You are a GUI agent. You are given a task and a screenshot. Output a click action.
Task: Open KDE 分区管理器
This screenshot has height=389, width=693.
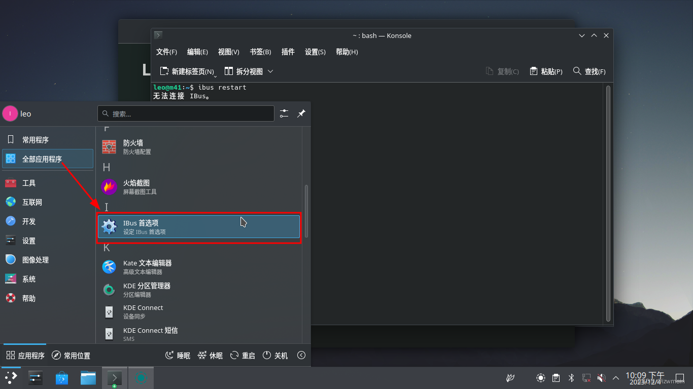tap(199, 290)
